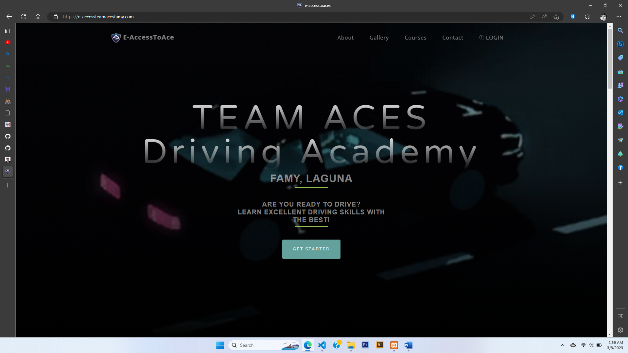The width and height of the screenshot is (628, 353).
Task: Toggle the vertical tabs pane button
Action: pyautogui.click(x=8, y=31)
